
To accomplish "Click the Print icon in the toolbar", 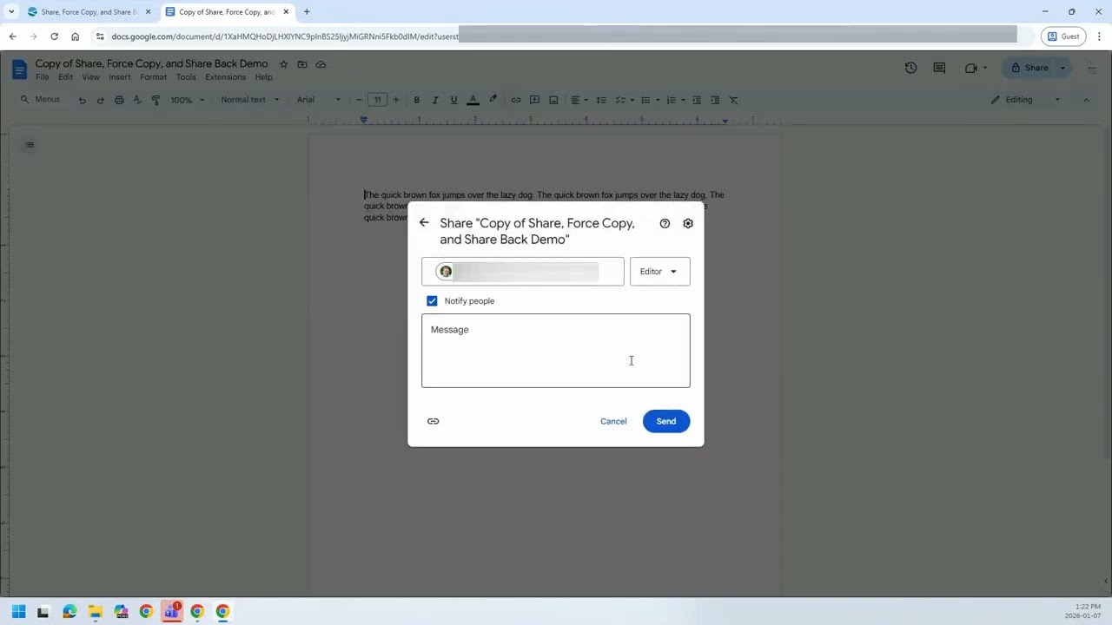I will pos(119,100).
